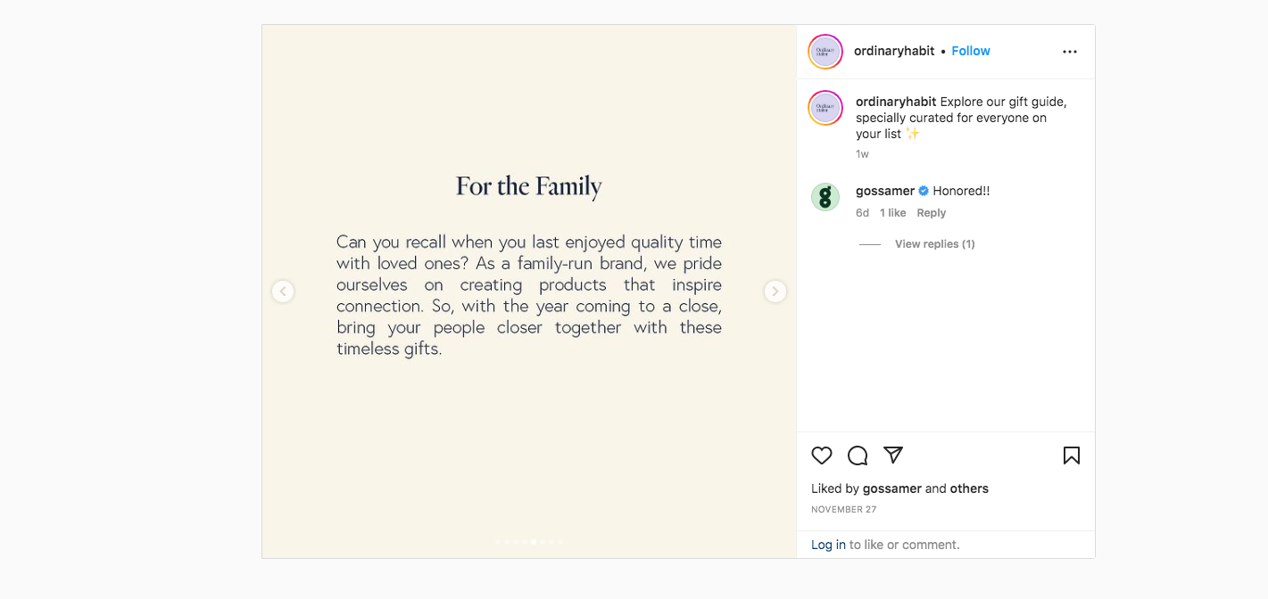Show who liked gossamer's comment (1 like)

point(892,213)
